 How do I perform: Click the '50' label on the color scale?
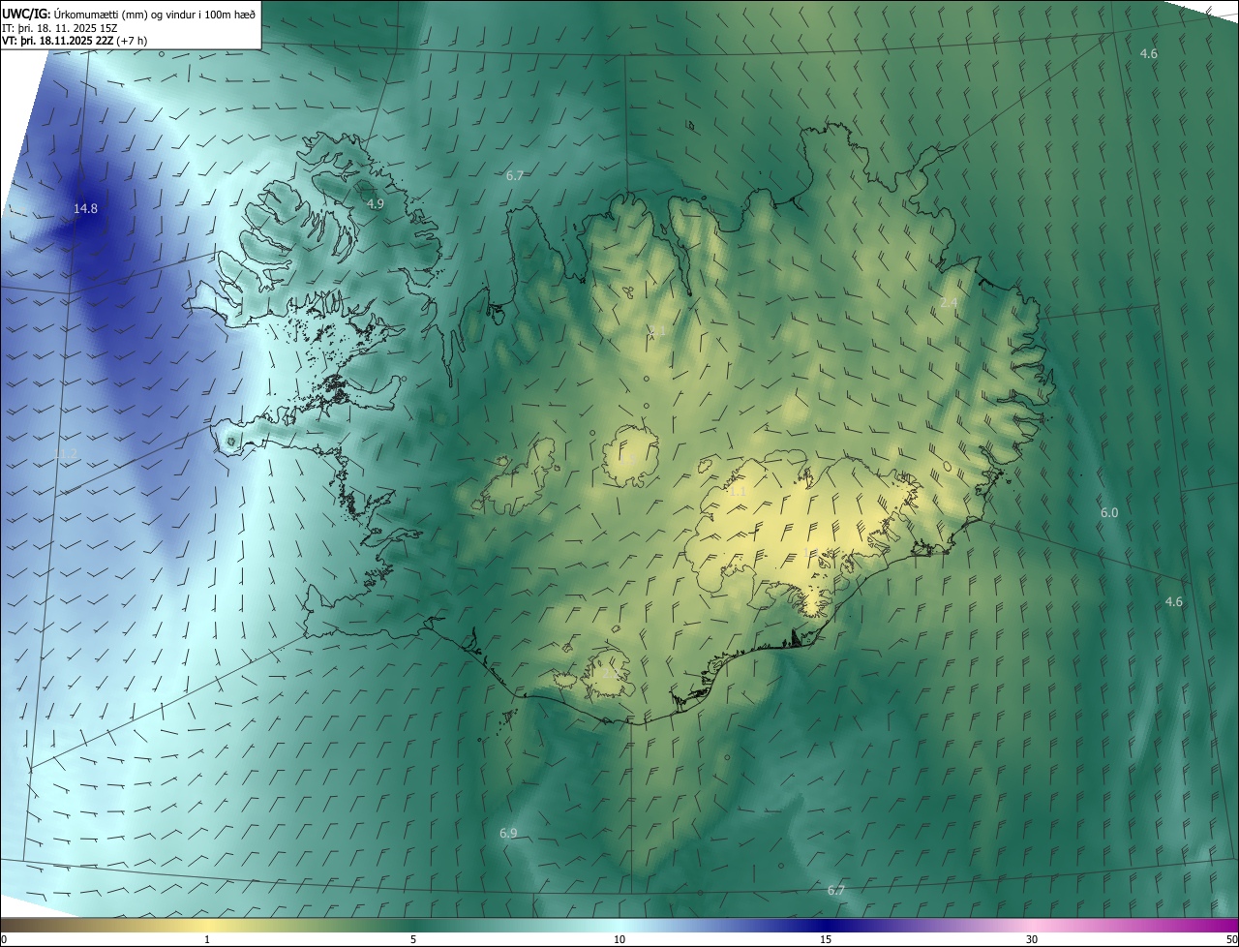(x=1231, y=939)
